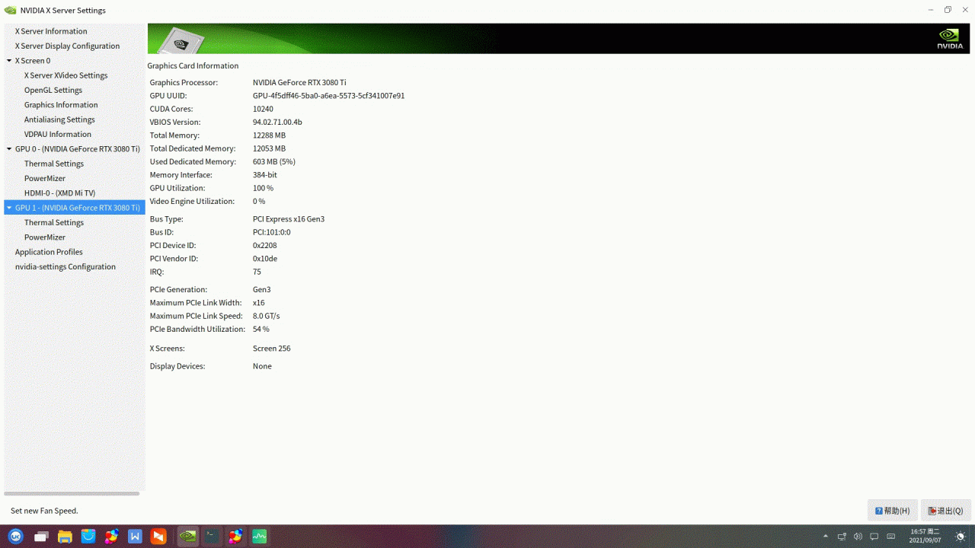
Task: Open the yellow file manager taskbar icon
Action: tap(65, 537)
